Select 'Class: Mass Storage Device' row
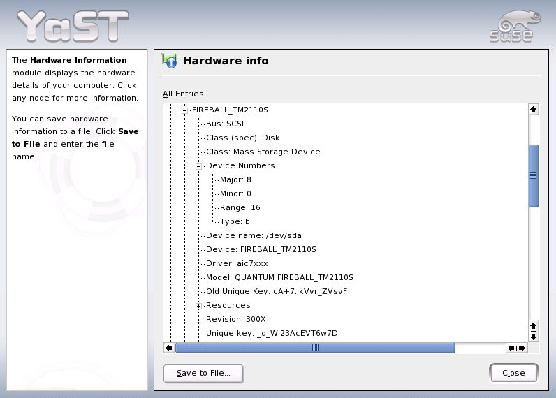 pyautogui.click(x=263, y=152)
